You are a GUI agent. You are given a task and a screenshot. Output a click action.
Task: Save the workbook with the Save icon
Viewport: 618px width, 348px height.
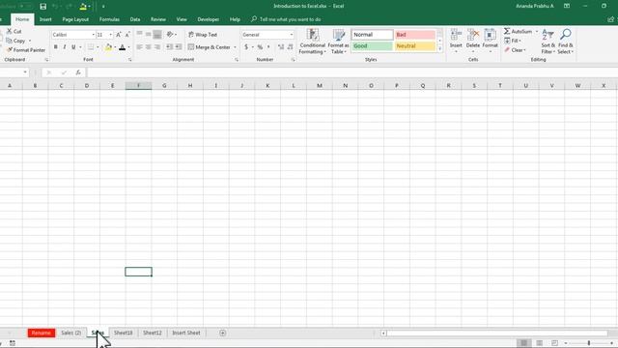coord(42,7)
